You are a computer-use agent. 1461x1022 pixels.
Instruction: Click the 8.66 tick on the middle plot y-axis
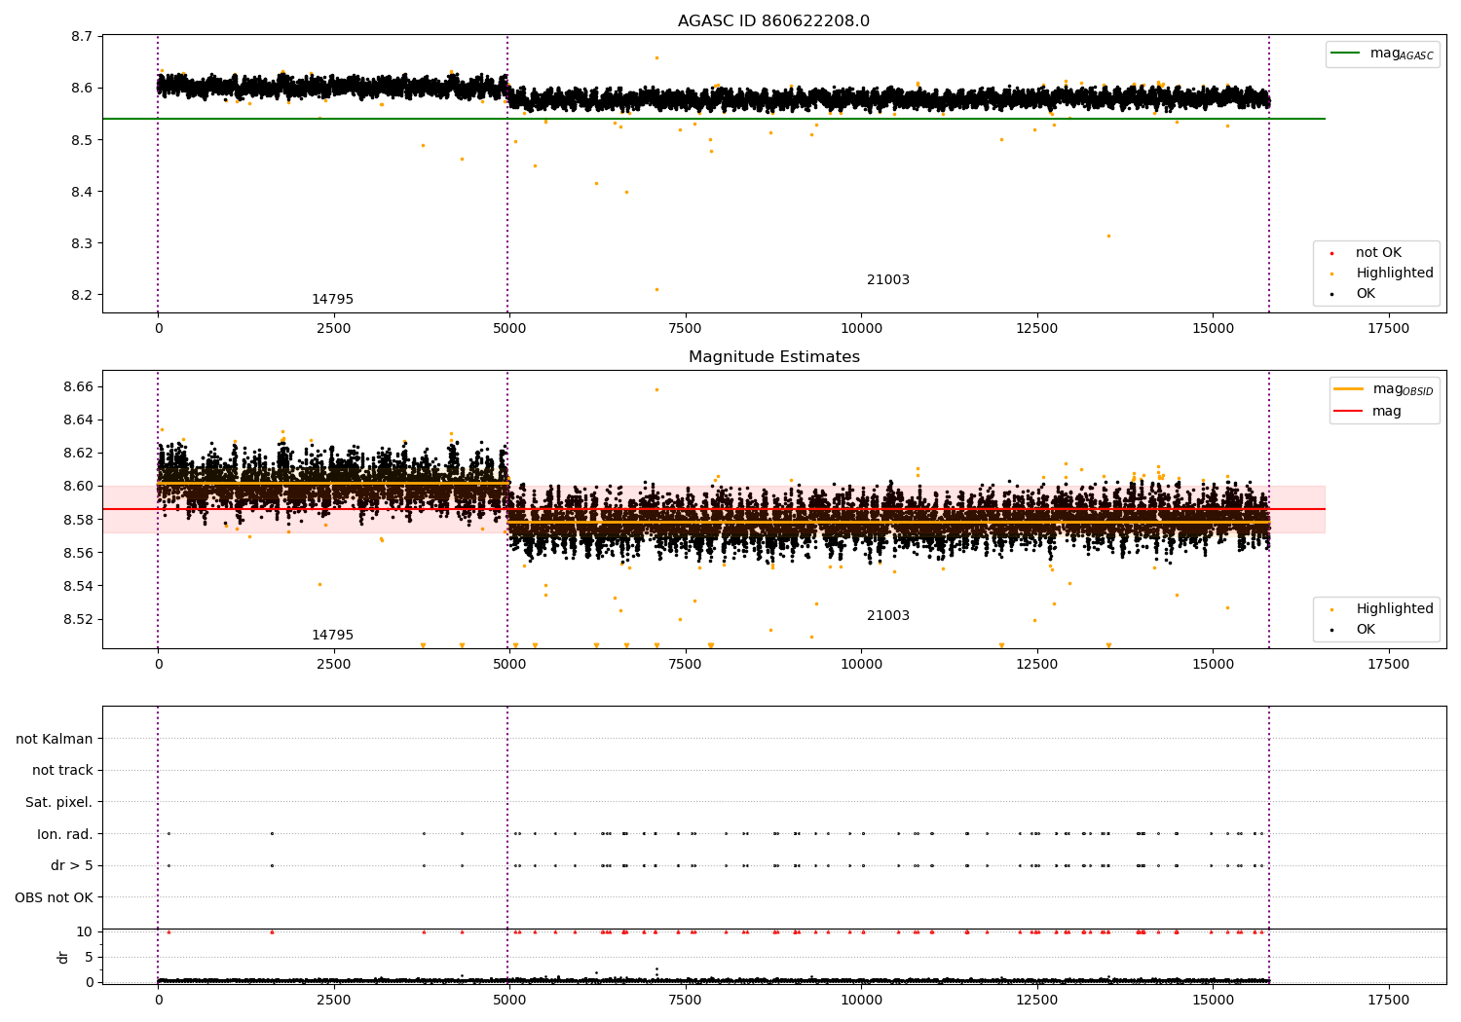click(78, 387)
